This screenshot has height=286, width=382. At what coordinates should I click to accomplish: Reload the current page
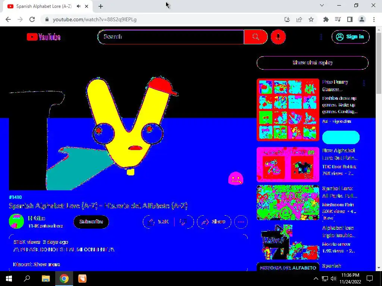click(32, 19)
